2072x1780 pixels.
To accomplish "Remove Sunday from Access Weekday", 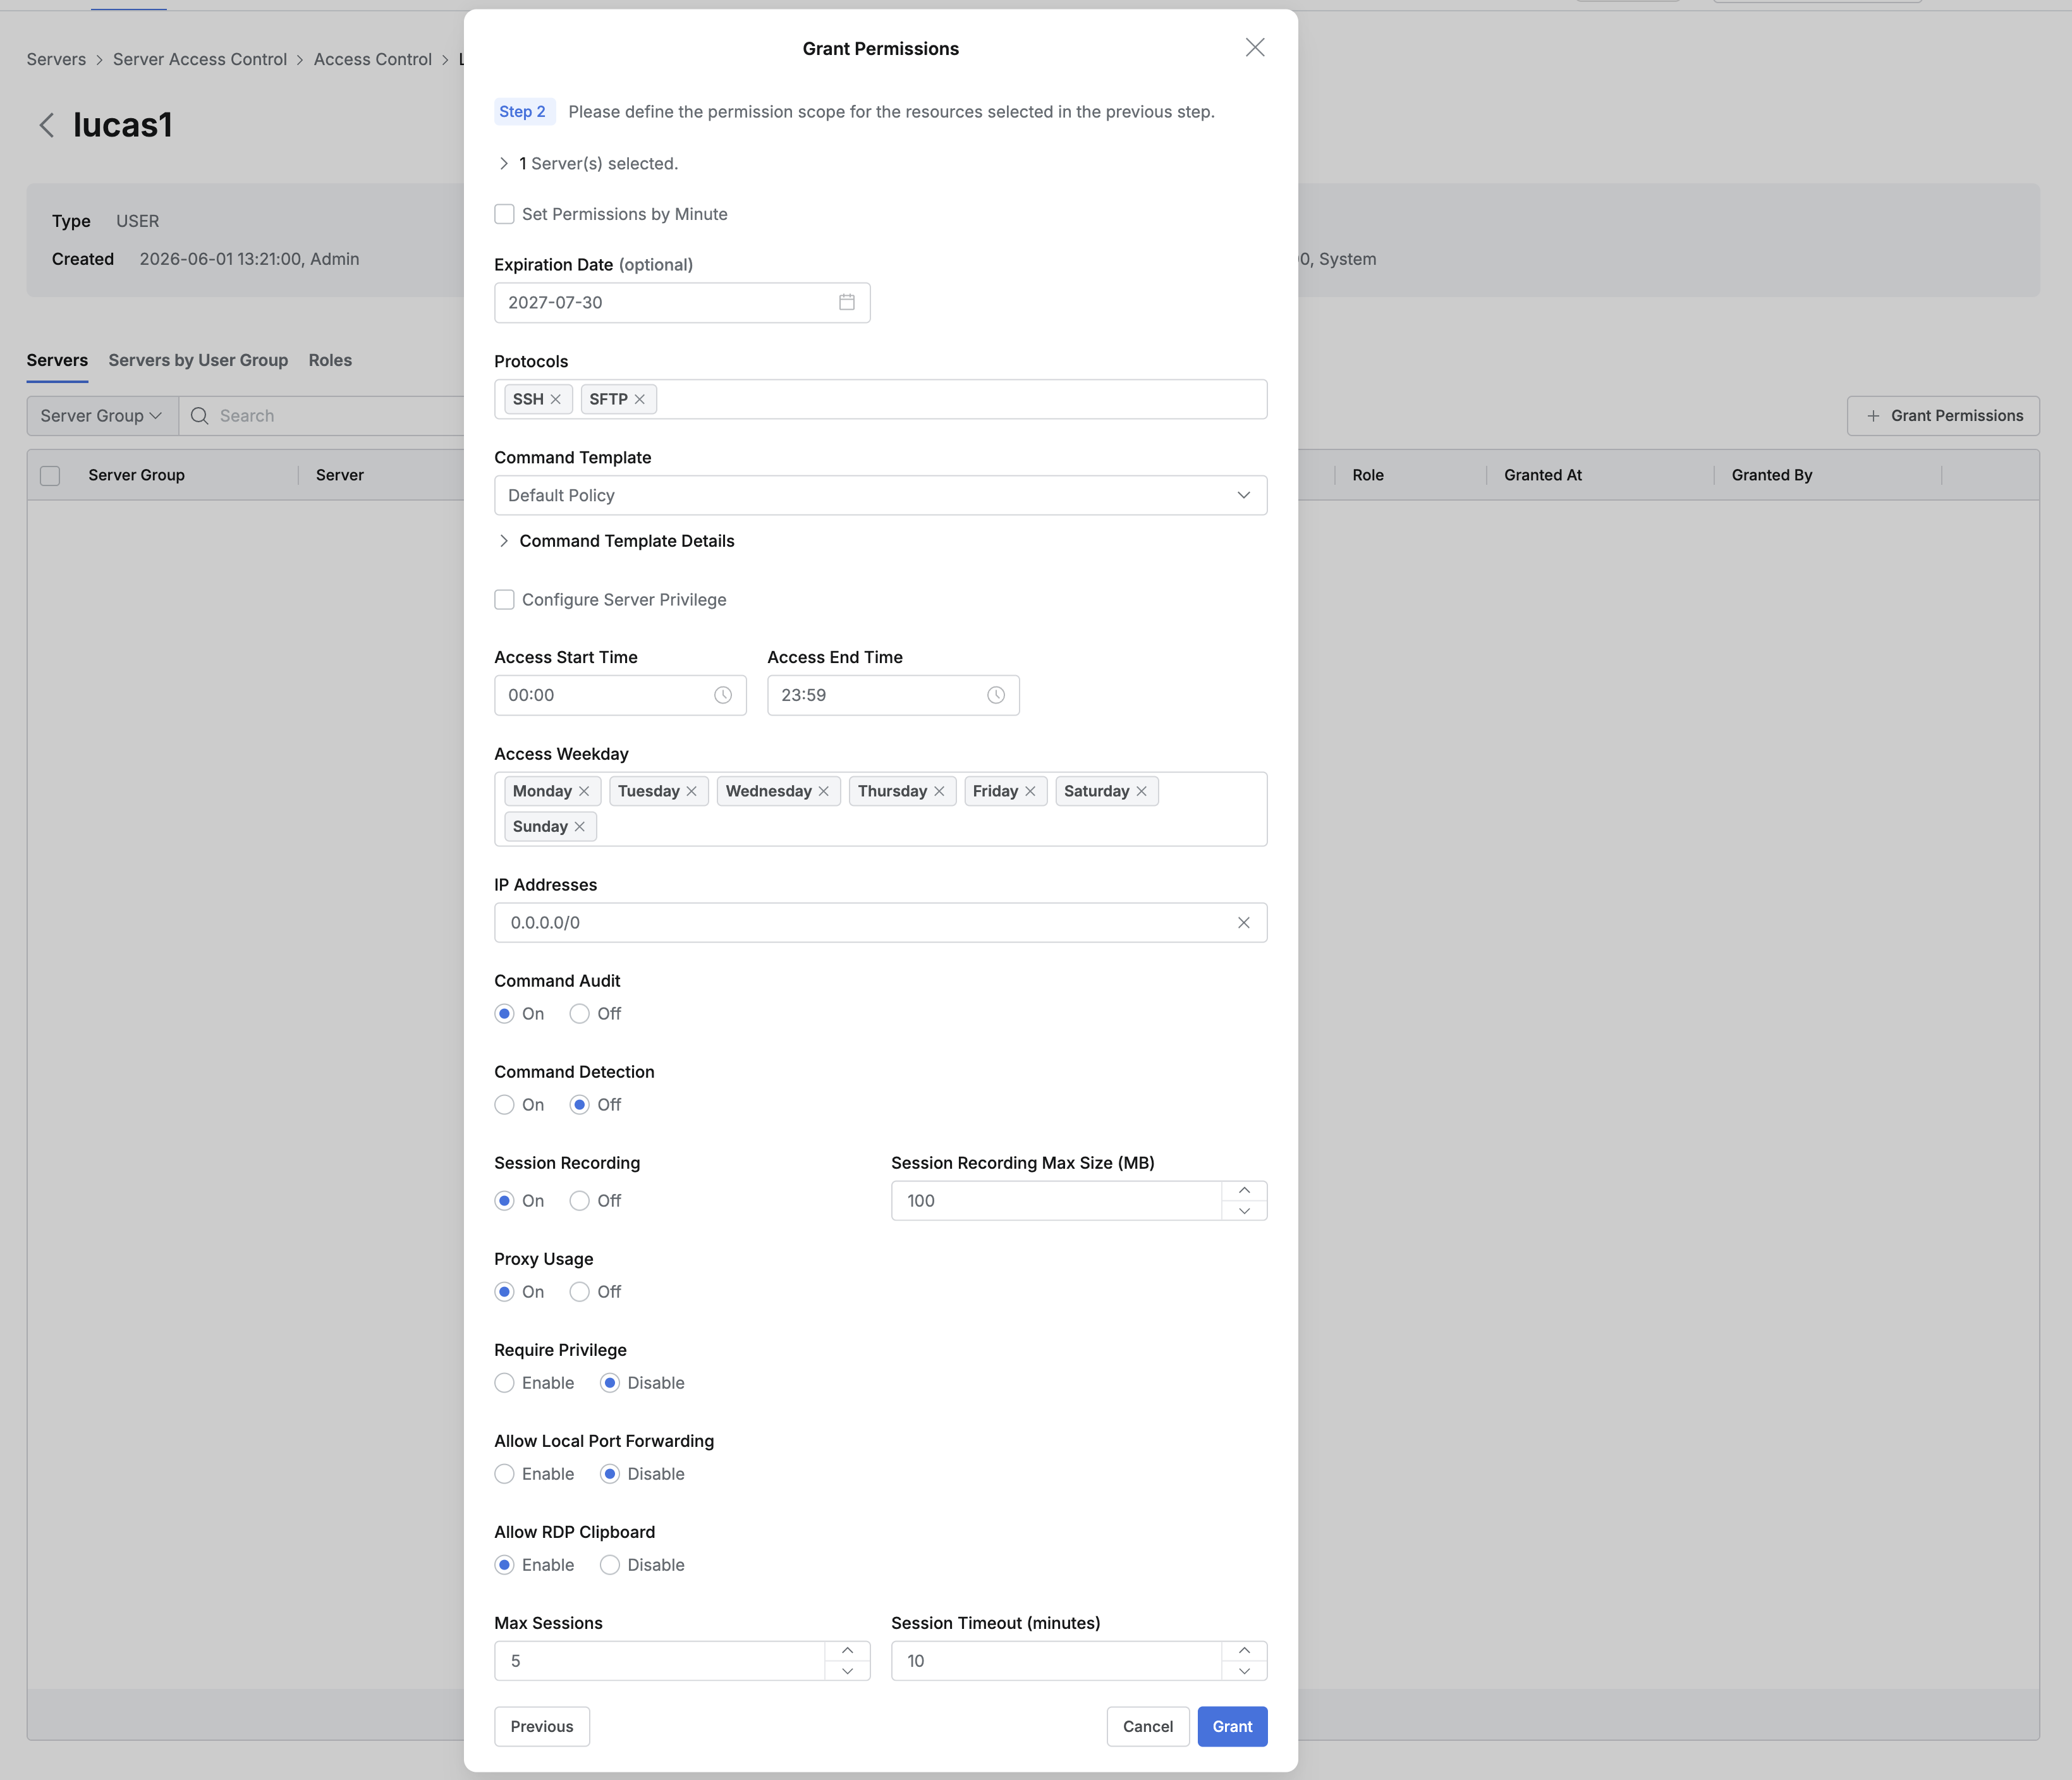I will point(579,826).
